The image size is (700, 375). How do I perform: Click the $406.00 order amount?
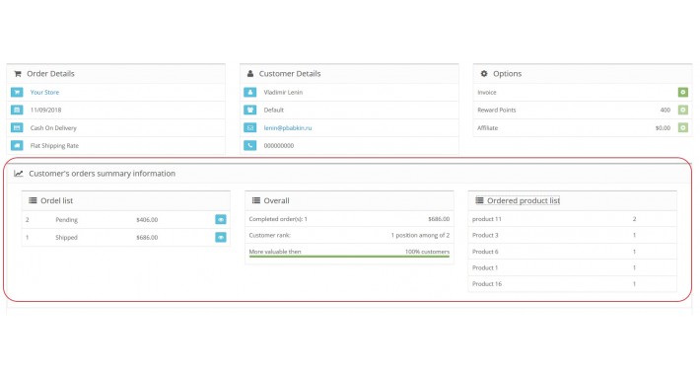[x=147, y=219]
